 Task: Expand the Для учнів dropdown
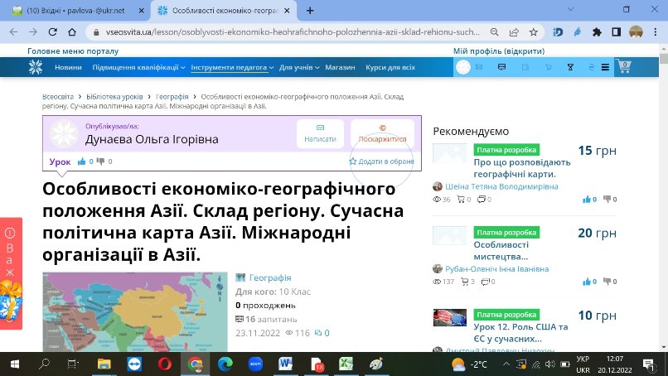299,67
